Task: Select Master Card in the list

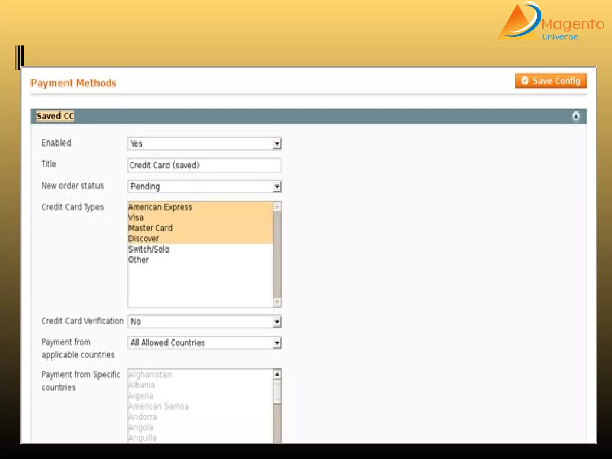Action: 150,228
